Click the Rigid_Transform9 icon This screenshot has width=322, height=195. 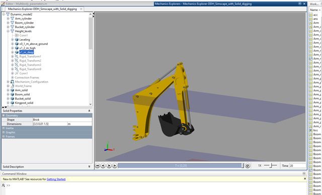(x=17, y=69)
